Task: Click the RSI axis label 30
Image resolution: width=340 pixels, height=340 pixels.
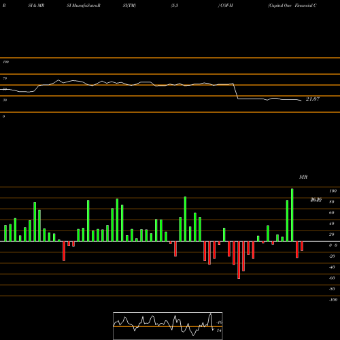Action: tap(5, 100)
